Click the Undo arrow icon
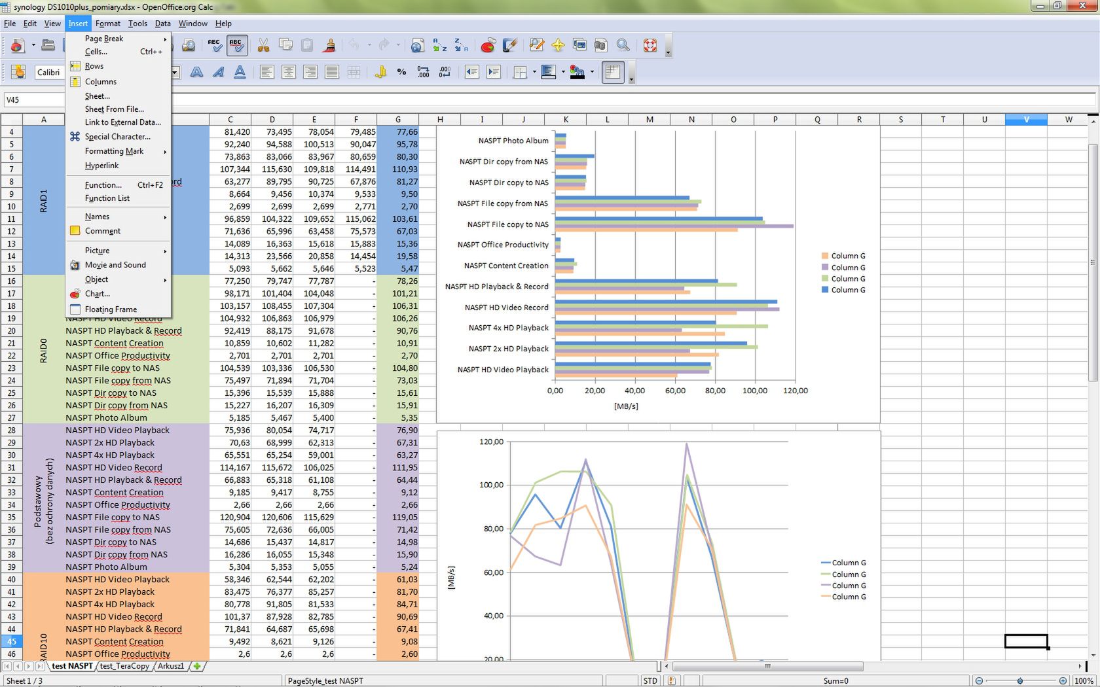Image resolution: width=1100 pixels, height=687 pixels. 354,45
